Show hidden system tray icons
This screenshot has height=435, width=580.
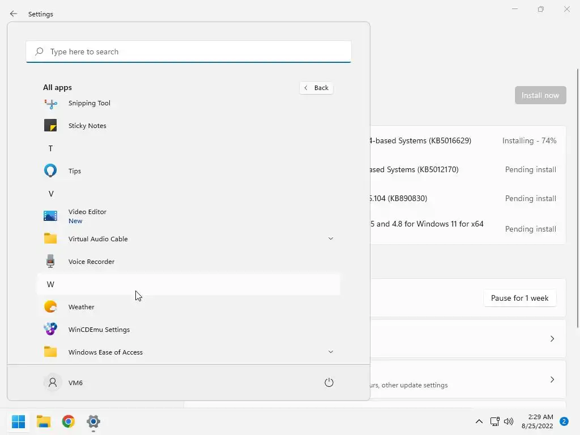[479, 421]
